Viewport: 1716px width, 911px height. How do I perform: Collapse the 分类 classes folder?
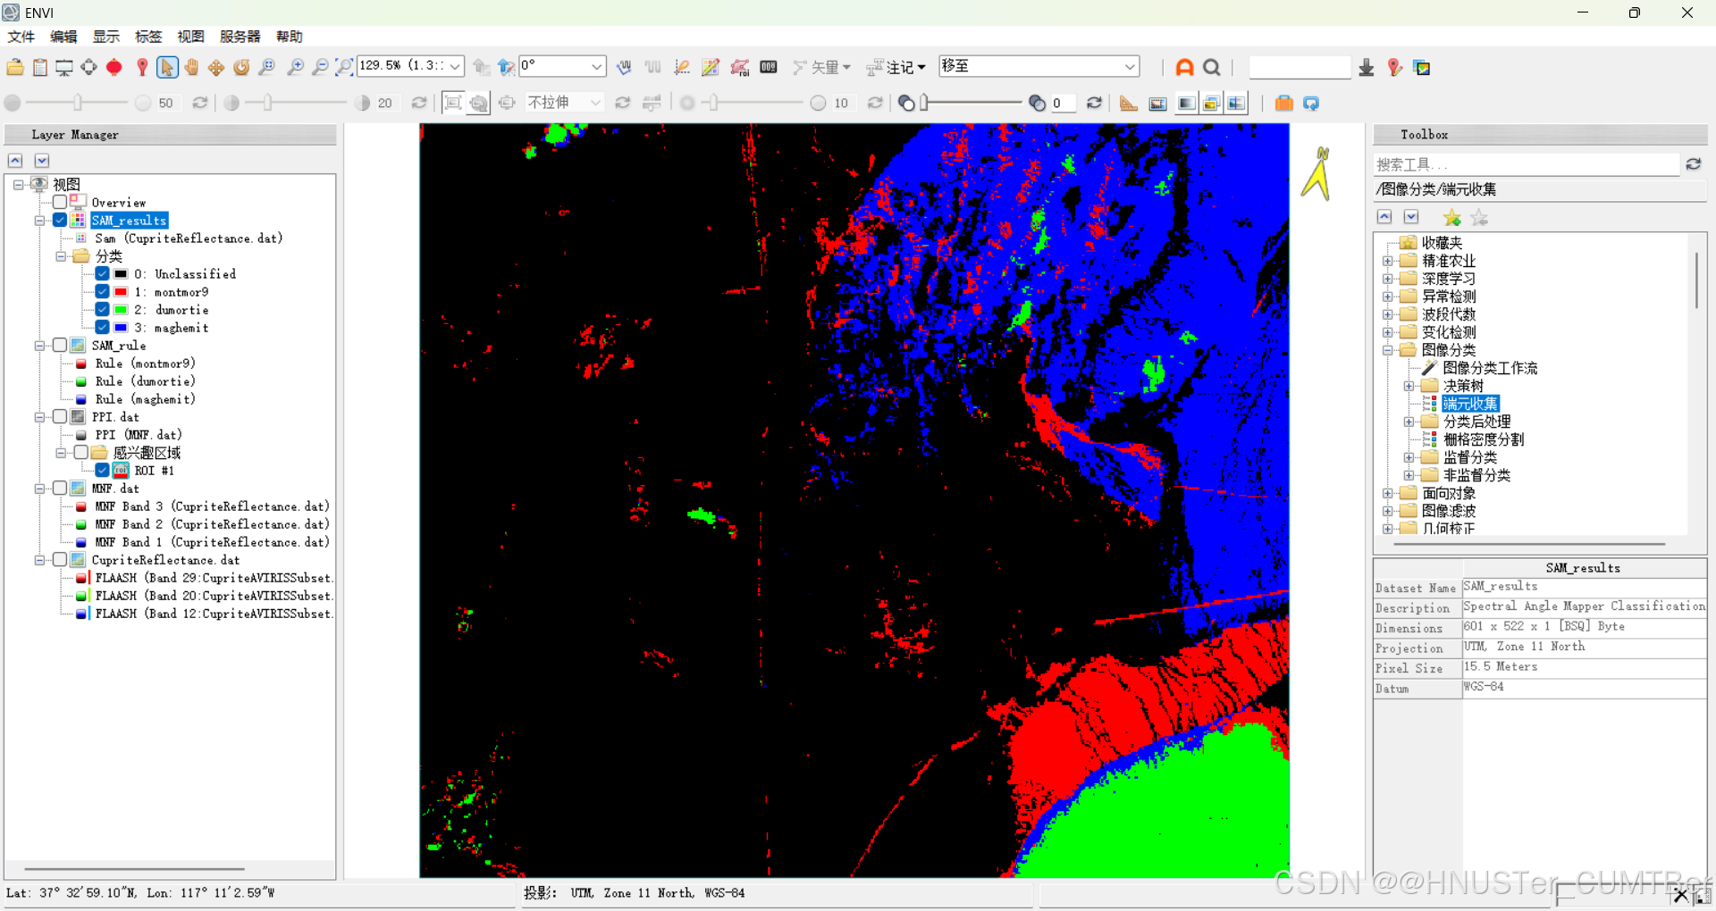[61, 255]
